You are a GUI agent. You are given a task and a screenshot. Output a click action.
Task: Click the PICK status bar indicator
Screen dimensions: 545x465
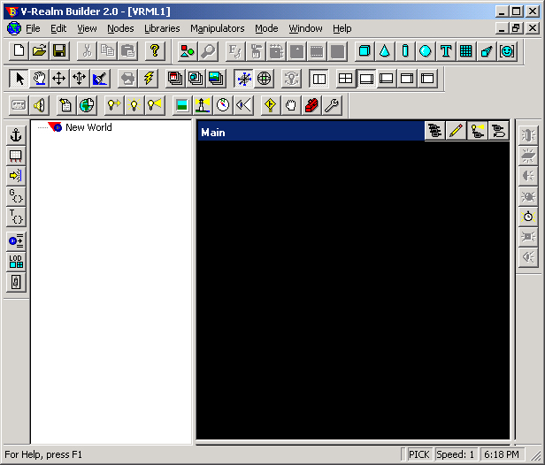(418, 454)
